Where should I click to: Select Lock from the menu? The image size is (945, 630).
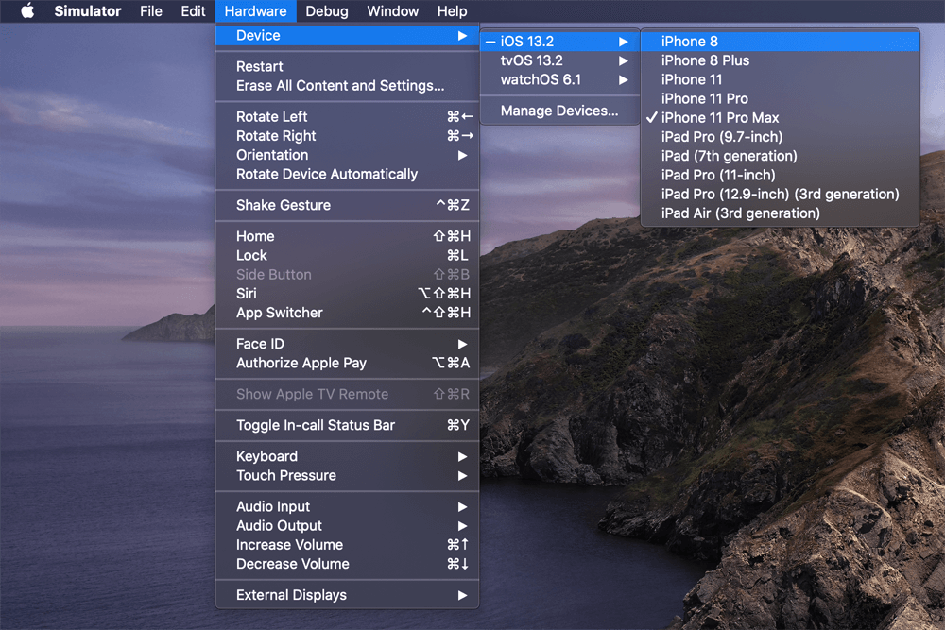(x=347, y=255)
